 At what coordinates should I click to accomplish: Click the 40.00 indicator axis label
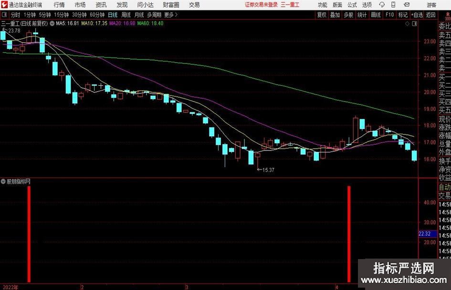(430, 202)
